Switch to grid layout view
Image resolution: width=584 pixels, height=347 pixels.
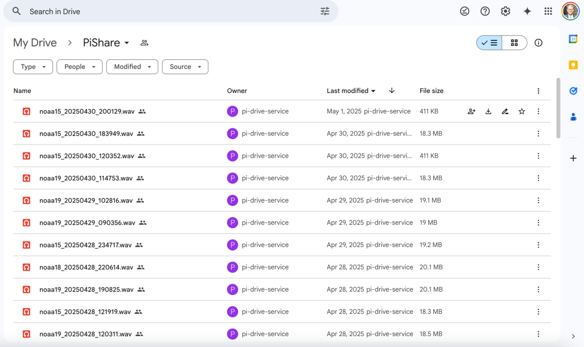[x=514, y=43]
